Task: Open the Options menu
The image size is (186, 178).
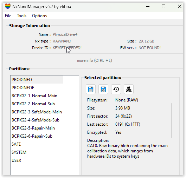Action: [x=39, y=16]
